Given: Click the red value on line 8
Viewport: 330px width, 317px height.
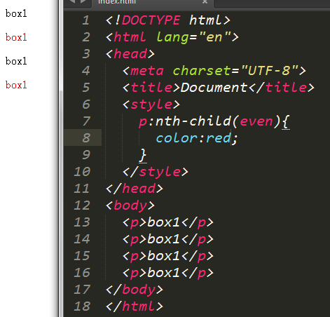Looking at the screenshot, I should [219, 138].
